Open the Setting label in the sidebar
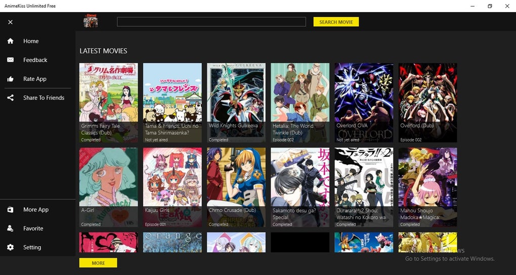This screenshot has width=516, height=275. (32, 247)
